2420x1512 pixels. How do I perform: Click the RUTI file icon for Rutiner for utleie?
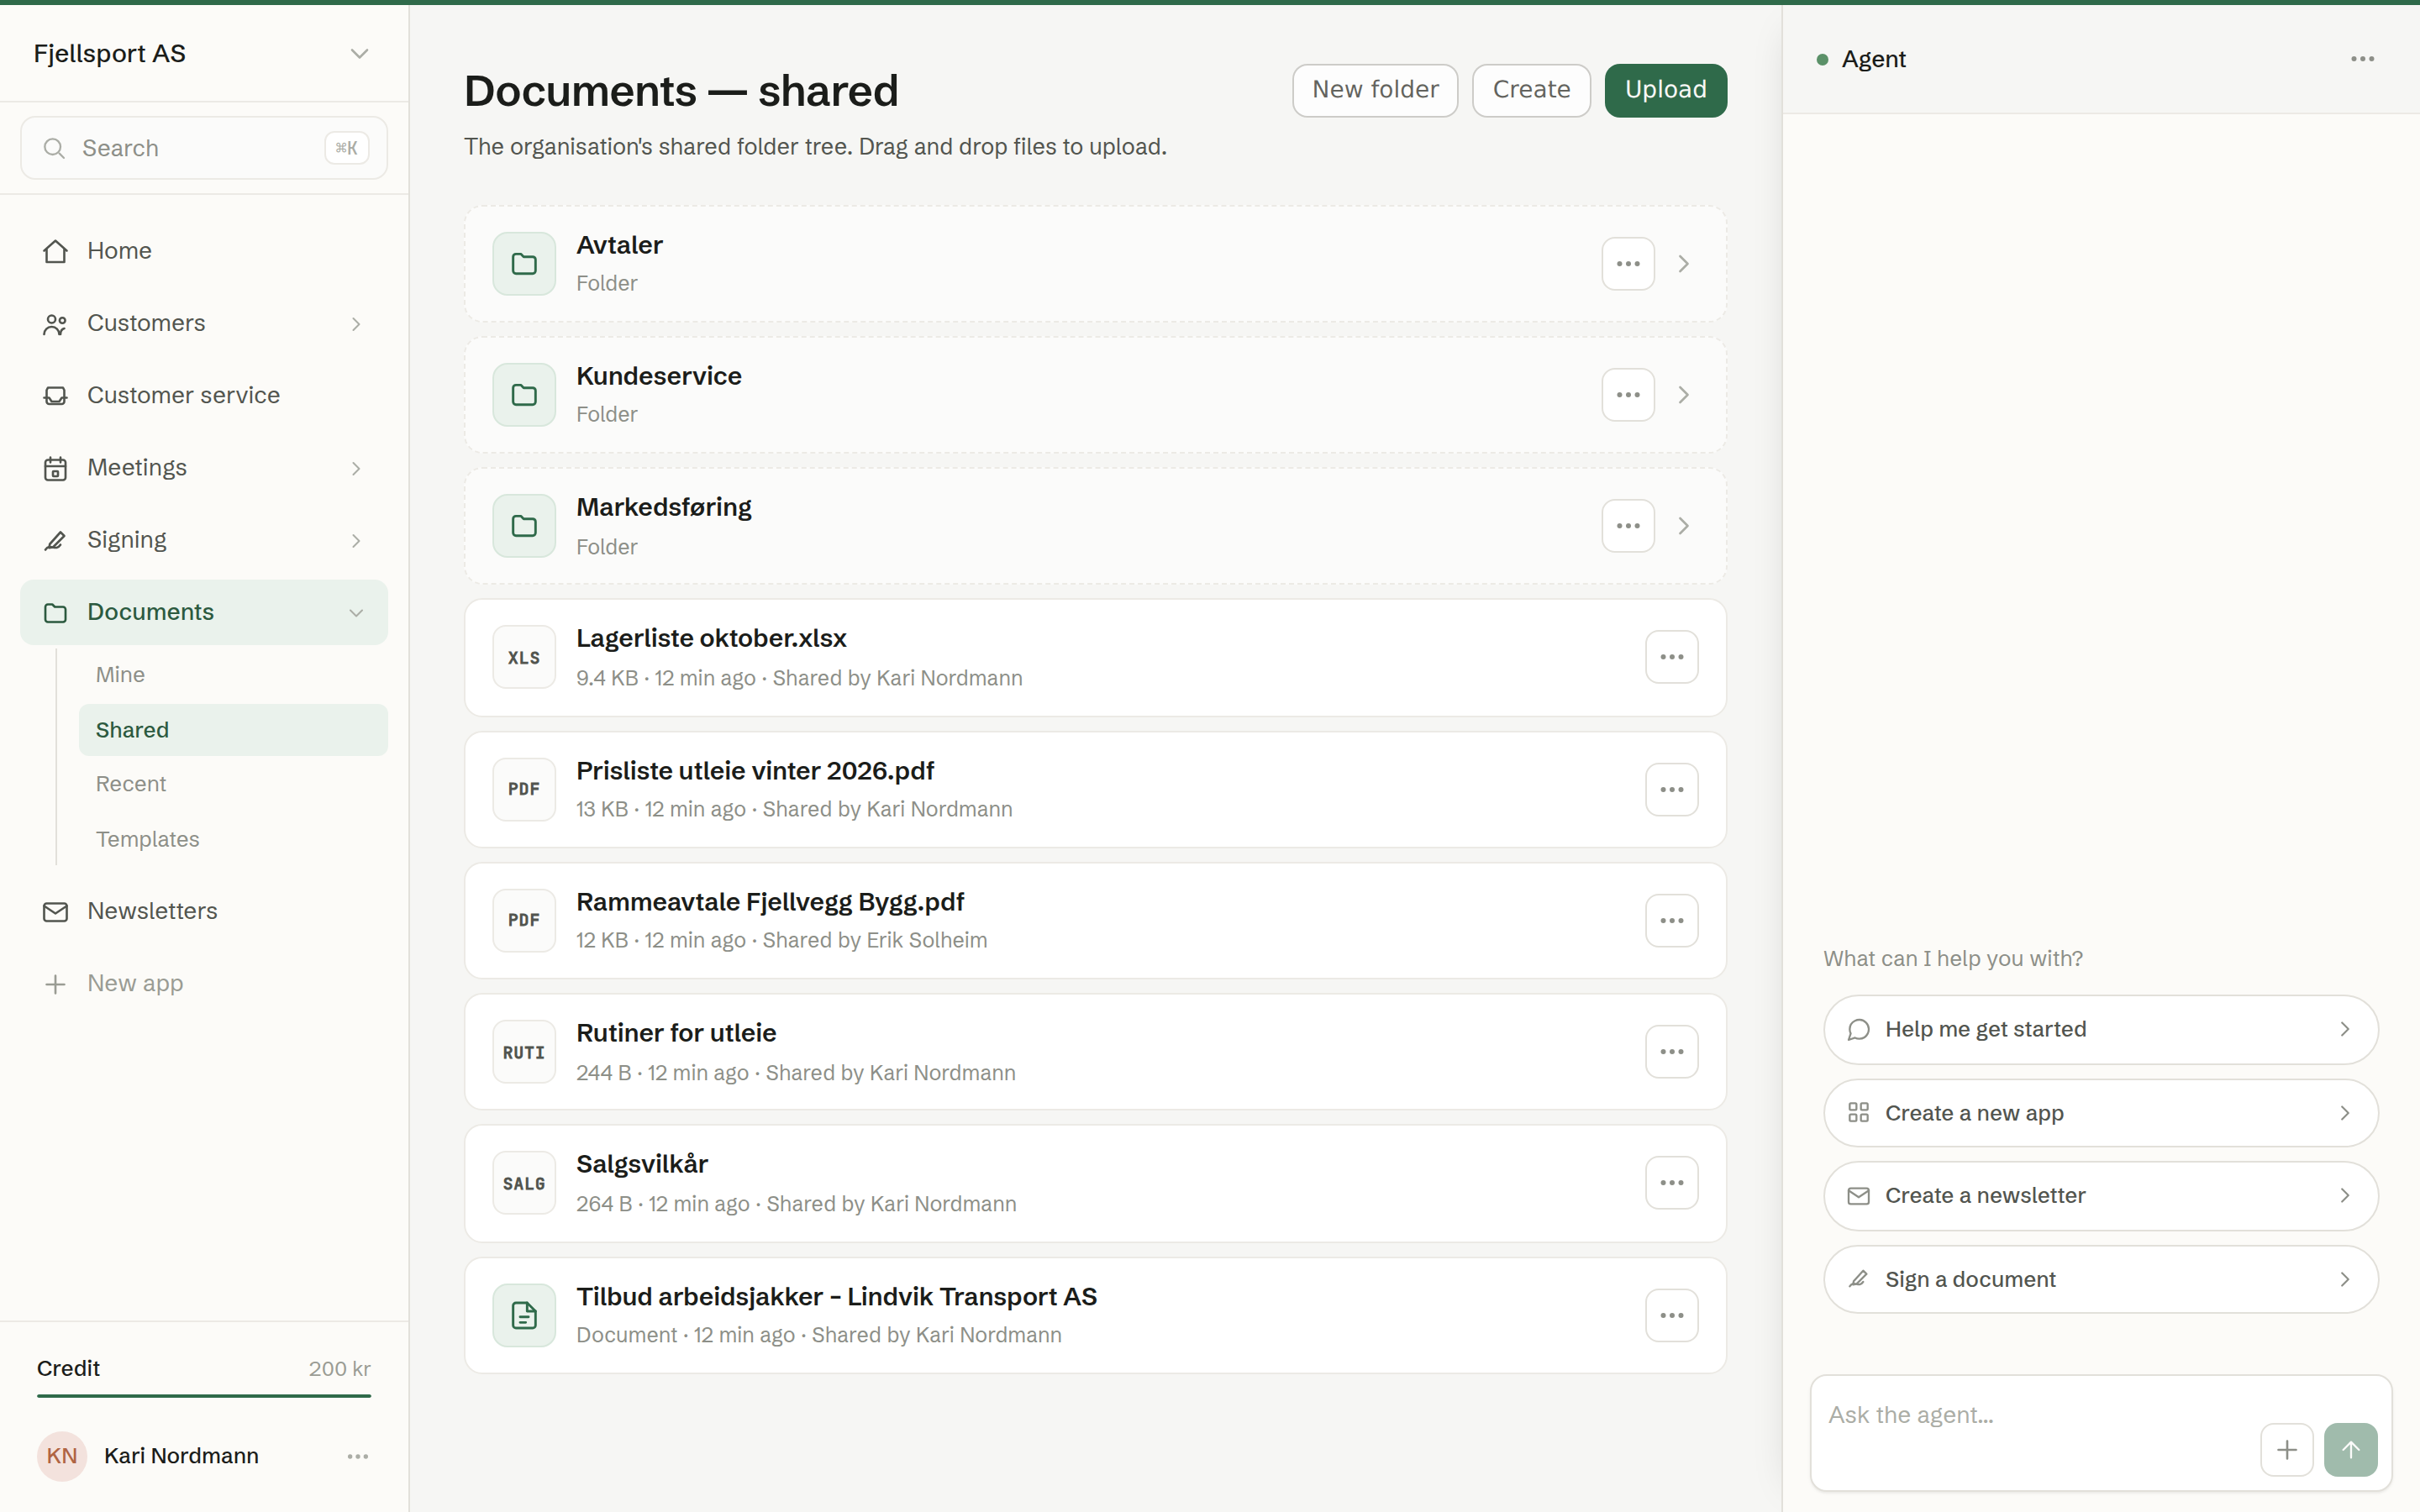[x=524, y=1052]
